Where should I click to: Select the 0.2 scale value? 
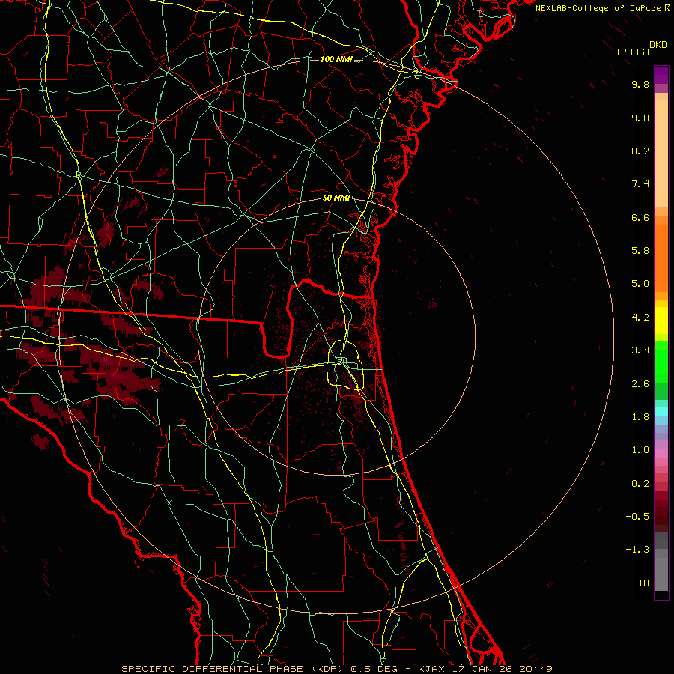click(x=640, y=484)
